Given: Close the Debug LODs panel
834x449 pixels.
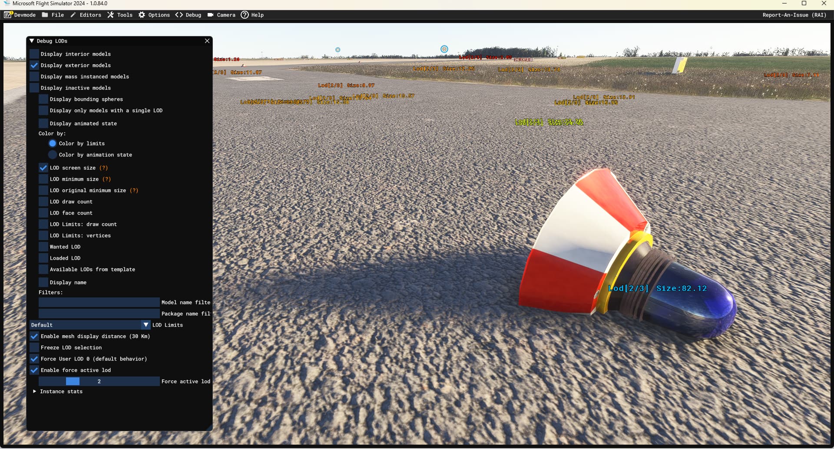Looking at the screenshot, I should click(x=207, y=41).
